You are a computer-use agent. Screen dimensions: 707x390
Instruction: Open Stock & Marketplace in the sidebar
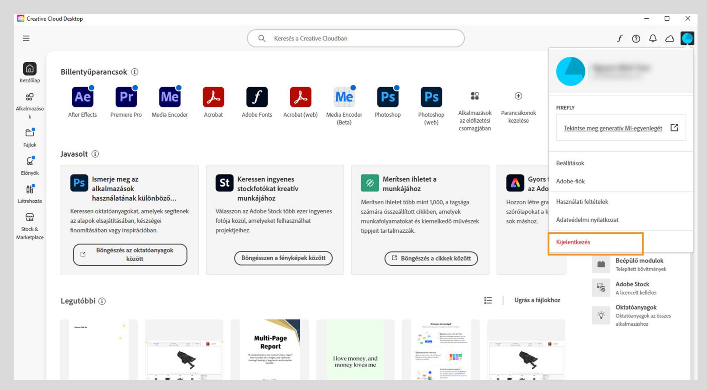30,226
